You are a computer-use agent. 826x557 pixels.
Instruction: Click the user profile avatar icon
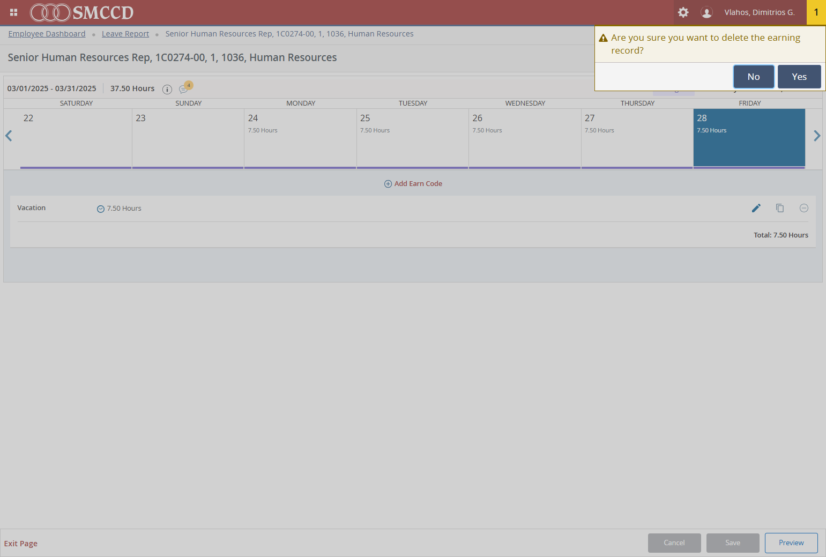(x=706, y=12)
